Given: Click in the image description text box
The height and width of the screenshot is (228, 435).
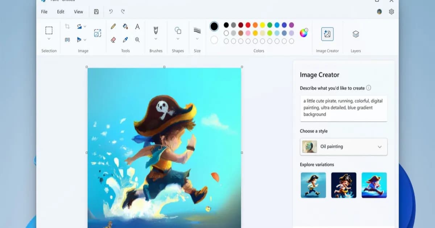Looking at the screenshot, I should (344, 108).
